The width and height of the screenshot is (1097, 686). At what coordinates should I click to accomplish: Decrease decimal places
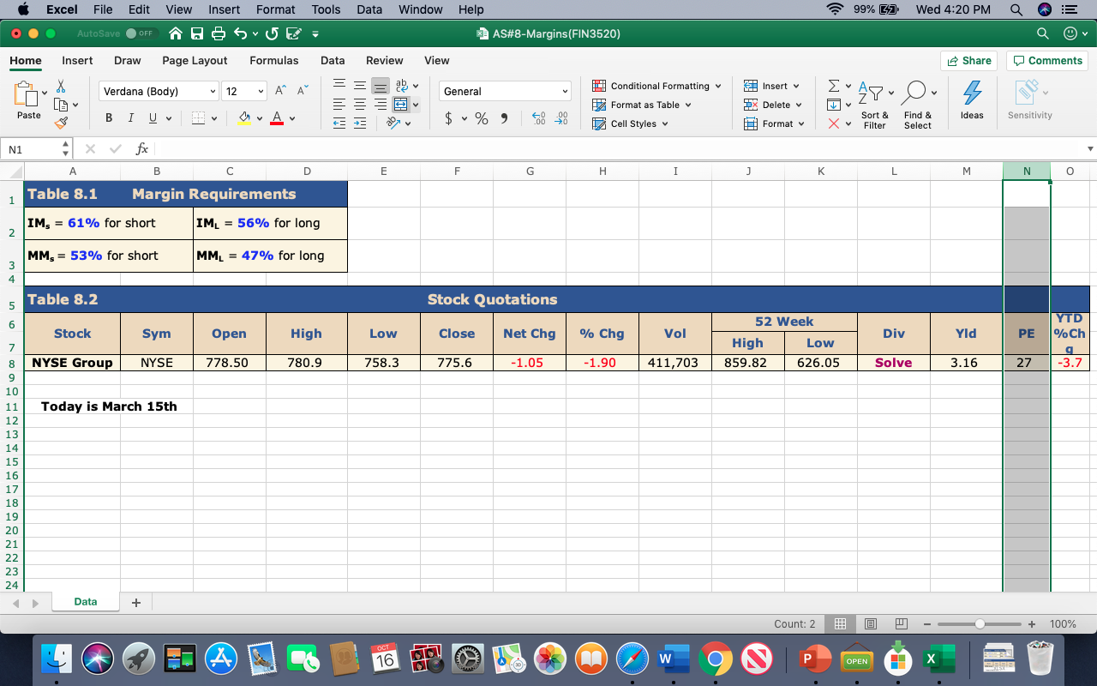point(561,119)
